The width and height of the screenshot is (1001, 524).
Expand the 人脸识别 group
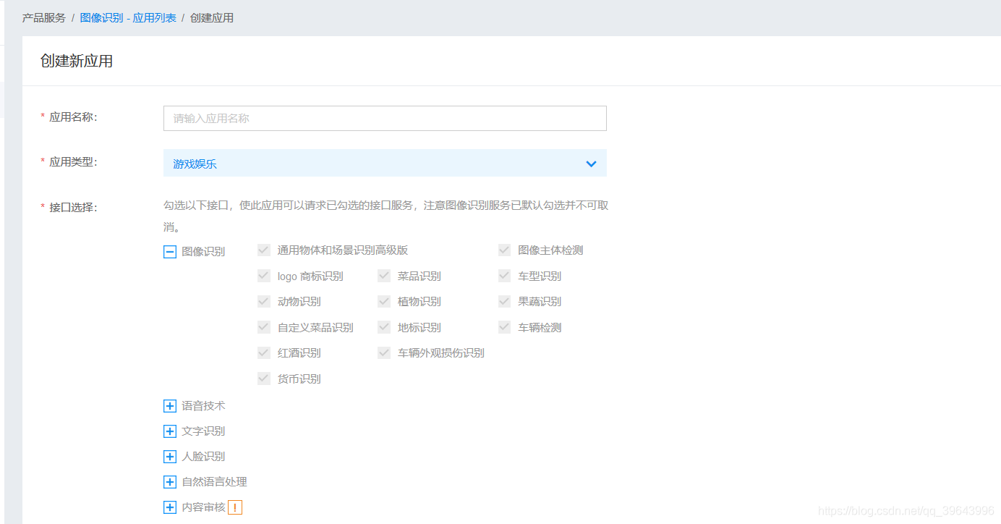[170, 457]
